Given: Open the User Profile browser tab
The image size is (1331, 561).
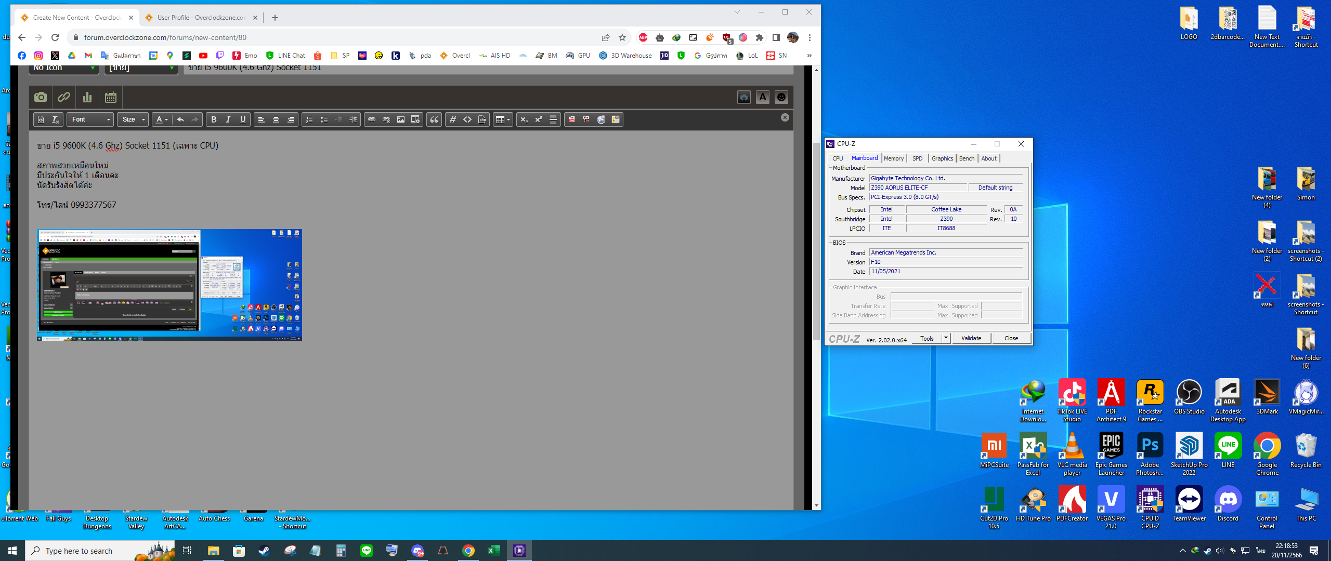Looking at the screenshot, I should (201, 18).
